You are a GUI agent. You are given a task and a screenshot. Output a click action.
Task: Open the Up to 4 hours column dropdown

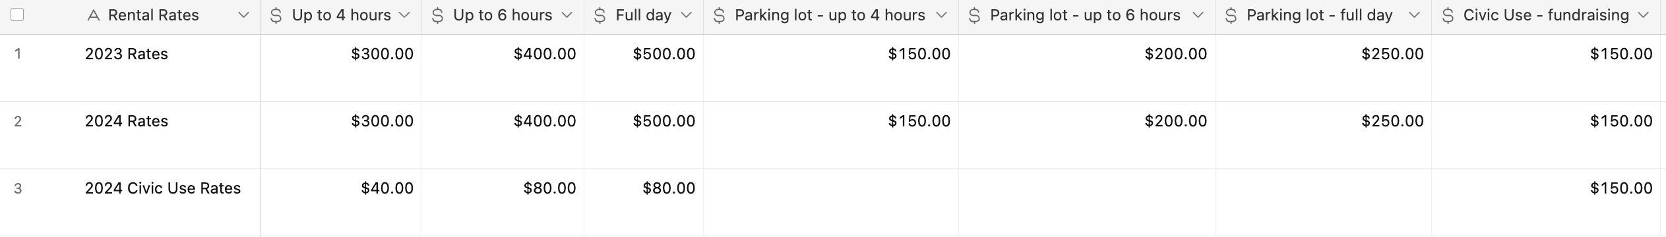click(405, 16)
